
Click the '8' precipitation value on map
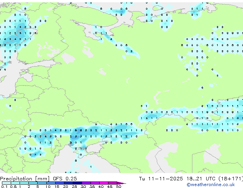tap(81, 130)
